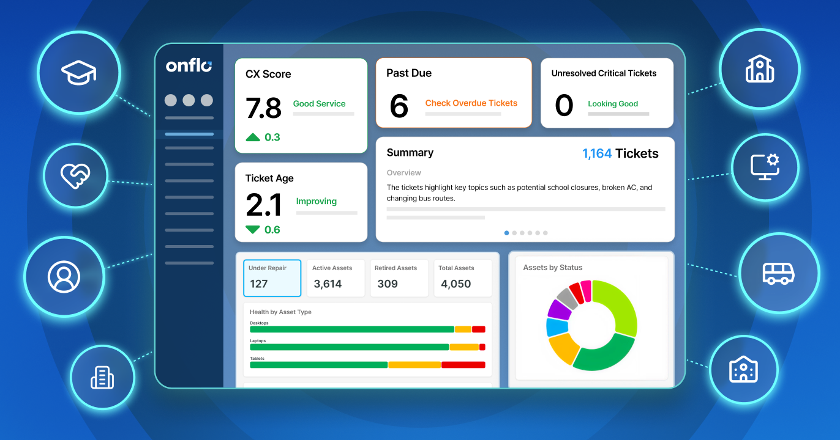
Task: Select the Total Assets card
Action: (x=463, y=278)
